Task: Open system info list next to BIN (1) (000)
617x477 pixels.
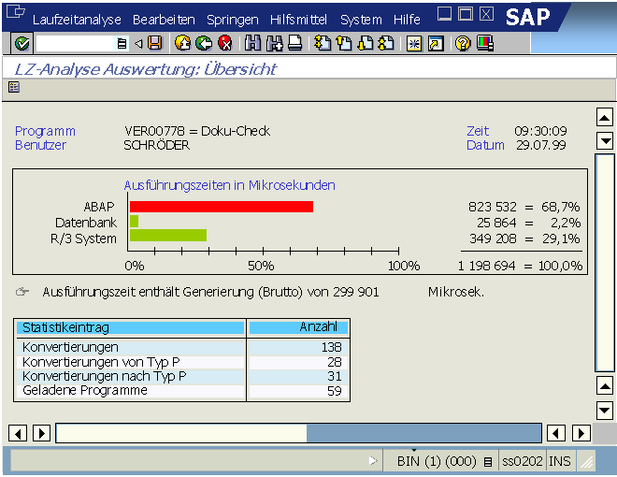Action: pos(488,462)
